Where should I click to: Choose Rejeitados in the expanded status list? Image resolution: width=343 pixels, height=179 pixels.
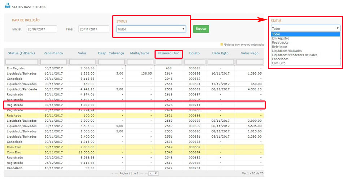(280, 47)
